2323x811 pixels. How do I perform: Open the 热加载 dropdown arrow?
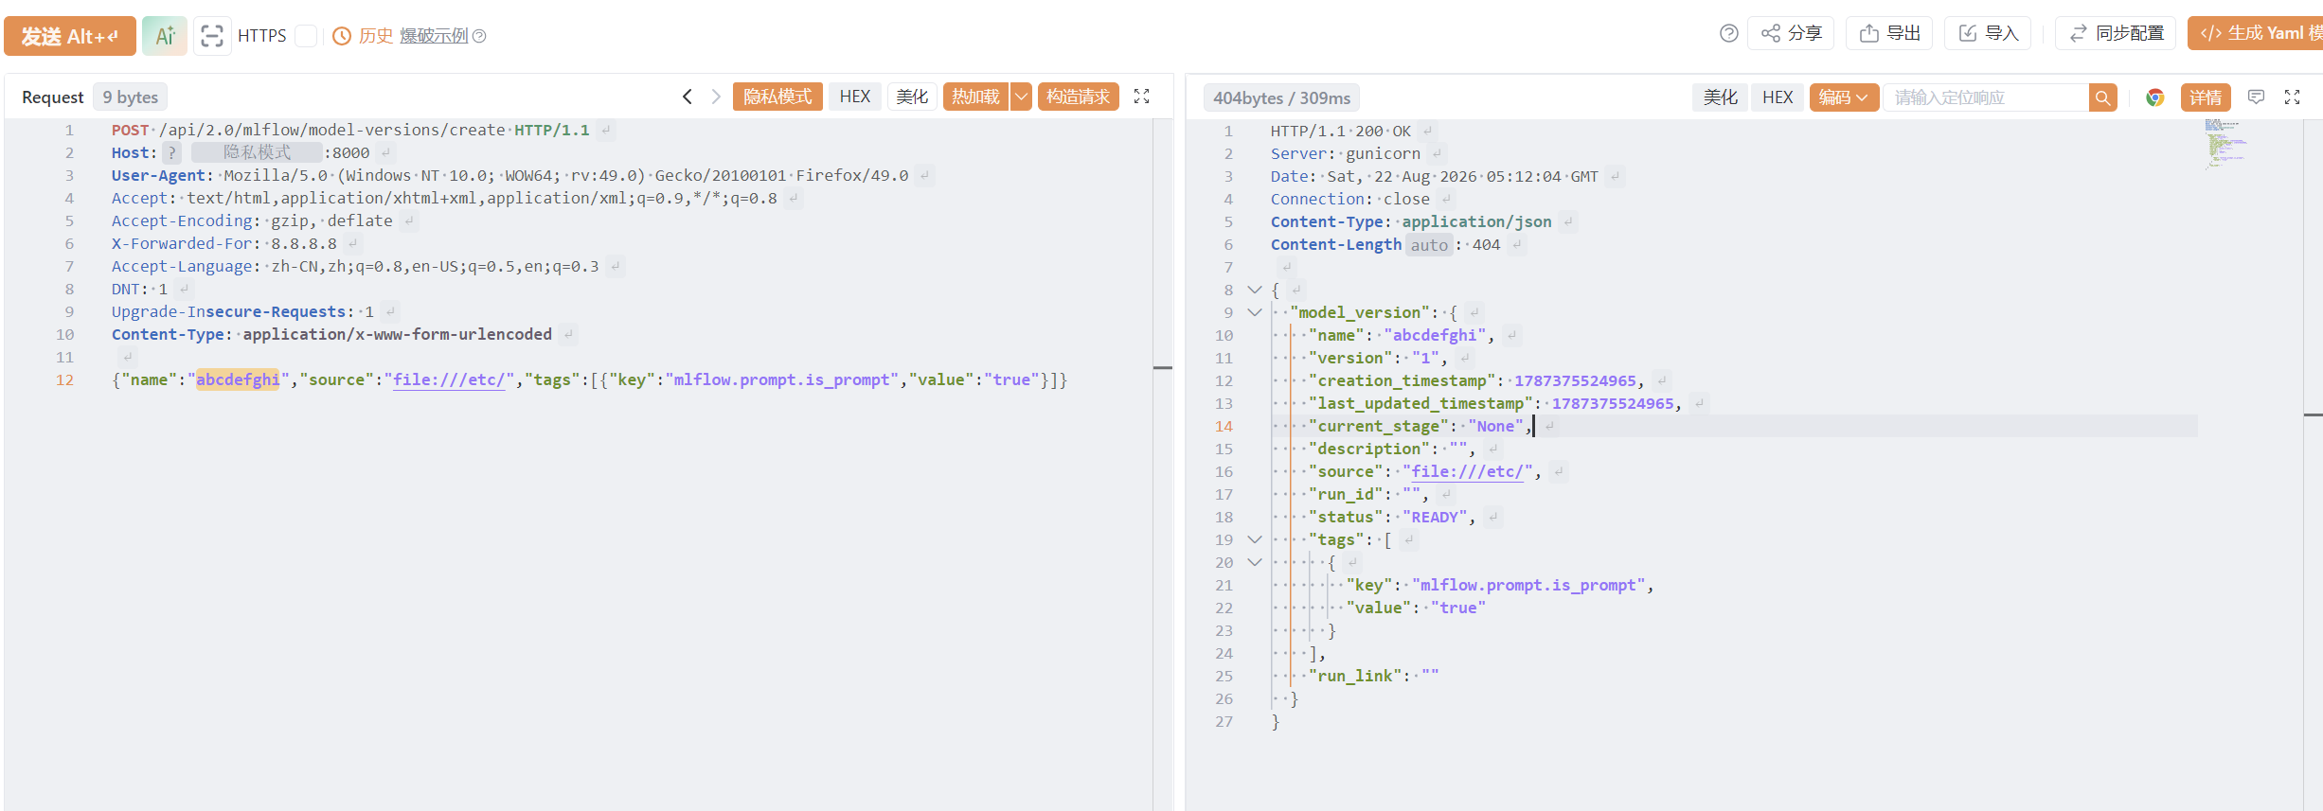coord(1021,97)
